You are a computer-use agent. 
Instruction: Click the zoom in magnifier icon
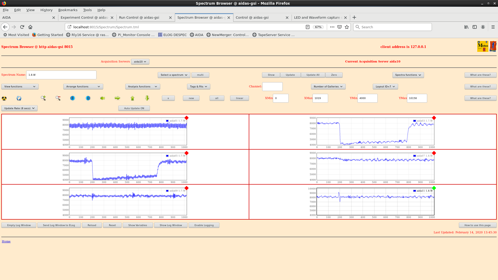pyautogui.click(x=43, y=98)
